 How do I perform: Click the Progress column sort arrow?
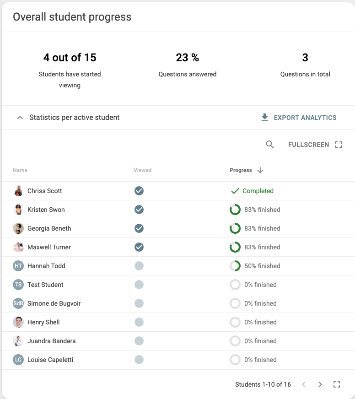click(260, 170)
